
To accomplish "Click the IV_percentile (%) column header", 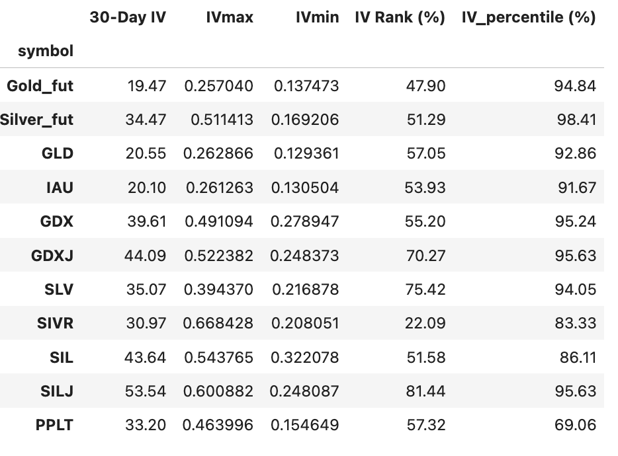I will pos(529,18).
